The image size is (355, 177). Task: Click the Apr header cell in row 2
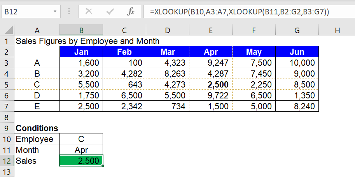[211, 52]
